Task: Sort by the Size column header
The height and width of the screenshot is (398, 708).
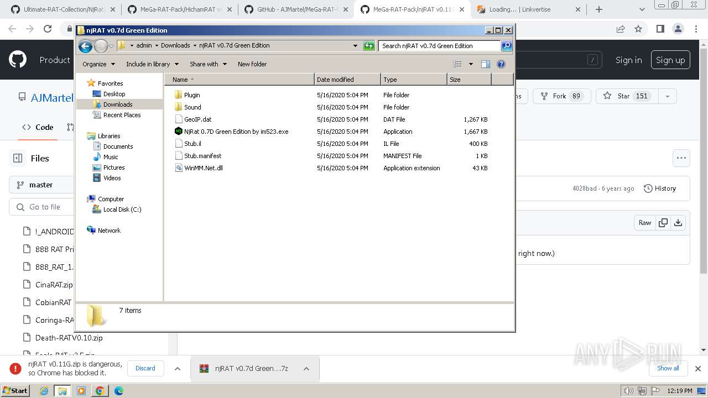Action: coord(469,80)
